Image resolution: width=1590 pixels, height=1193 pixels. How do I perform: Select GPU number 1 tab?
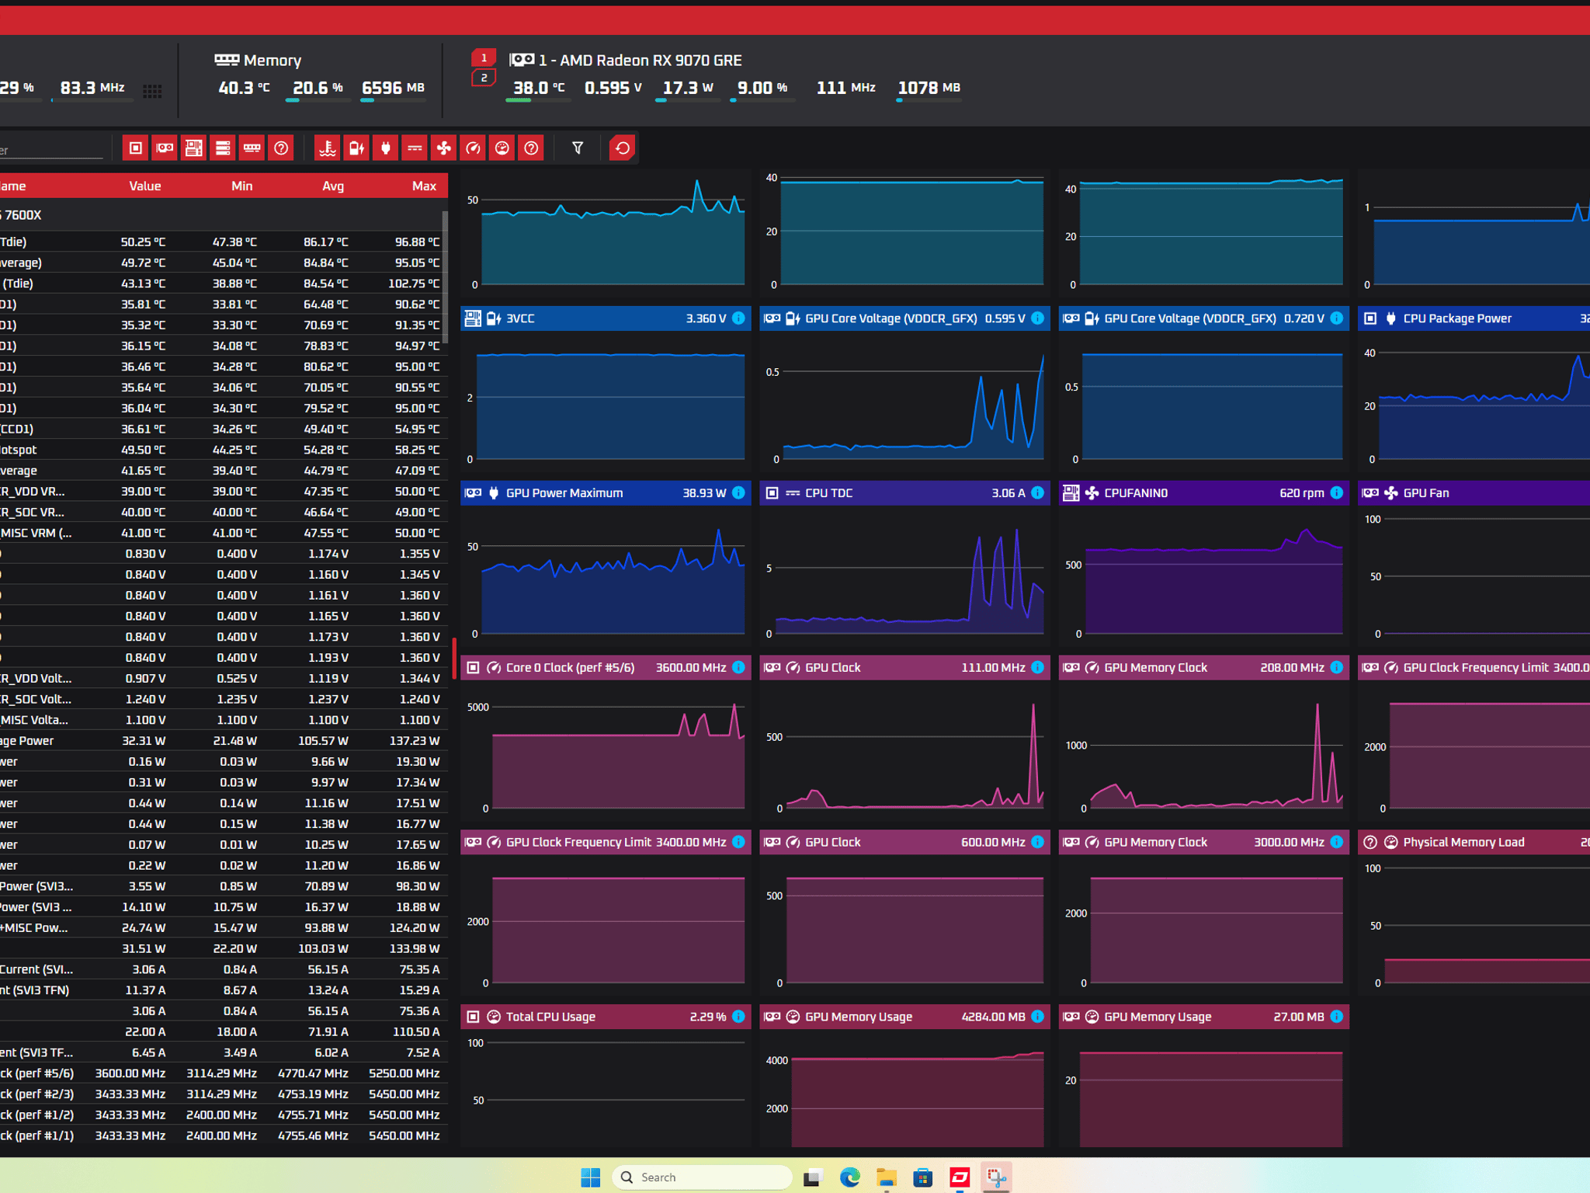[484, 57]
